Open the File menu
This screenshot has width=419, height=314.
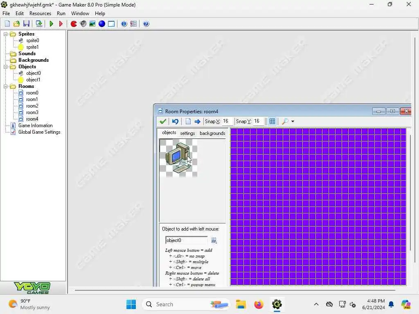[6, 13]
